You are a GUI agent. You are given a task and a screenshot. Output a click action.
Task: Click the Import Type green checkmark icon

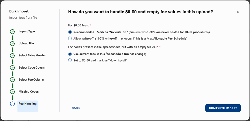(12, 32)
